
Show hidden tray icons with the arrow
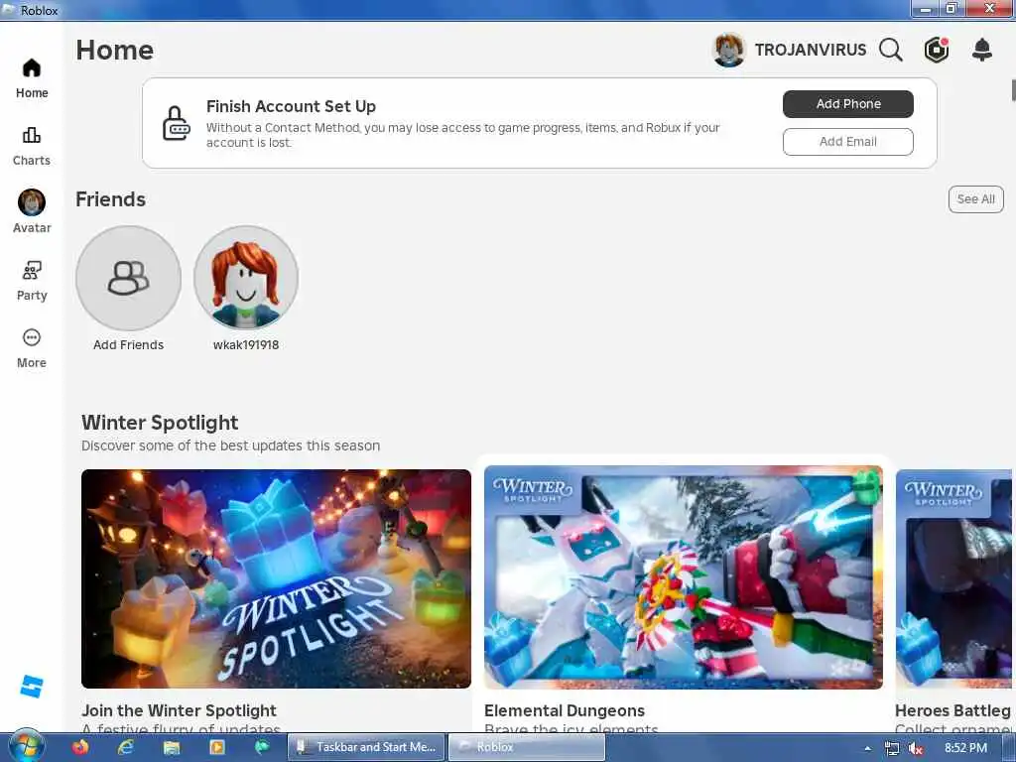[867, 748]
